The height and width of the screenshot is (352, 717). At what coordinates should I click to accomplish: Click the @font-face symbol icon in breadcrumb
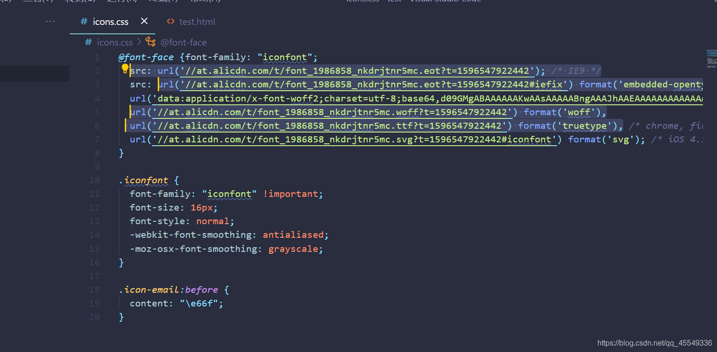(x=151, y=42)
